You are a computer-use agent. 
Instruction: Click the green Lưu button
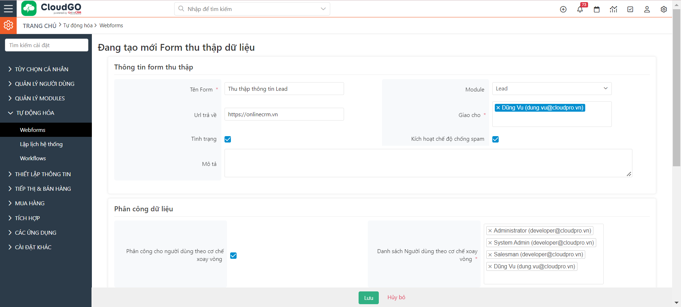(x=369, y=298)
